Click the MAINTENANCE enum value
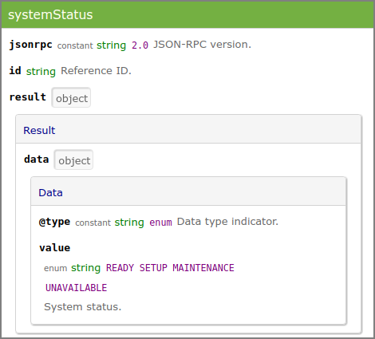 (x=203, y=268)
